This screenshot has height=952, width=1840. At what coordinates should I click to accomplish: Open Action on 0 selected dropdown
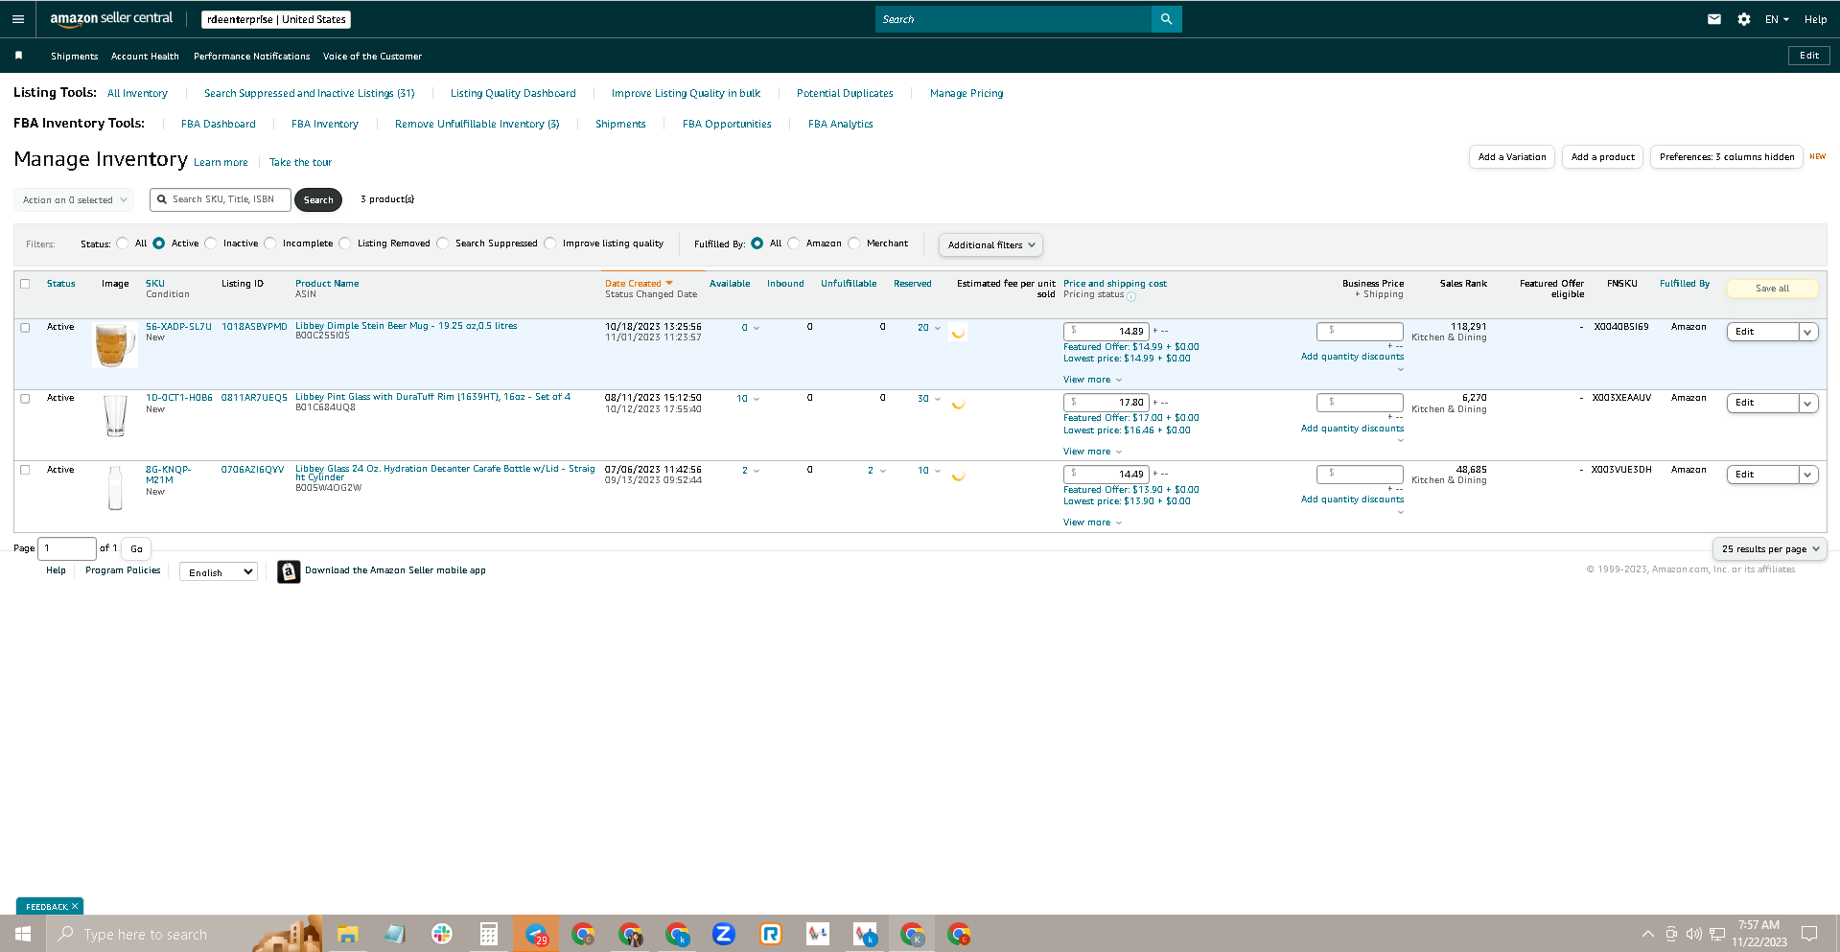[75, 200]
